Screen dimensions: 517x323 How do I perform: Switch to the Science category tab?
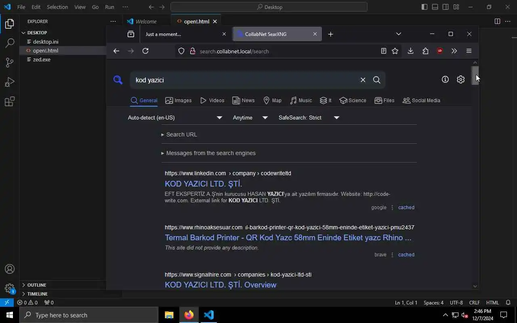tap(353, 101)
